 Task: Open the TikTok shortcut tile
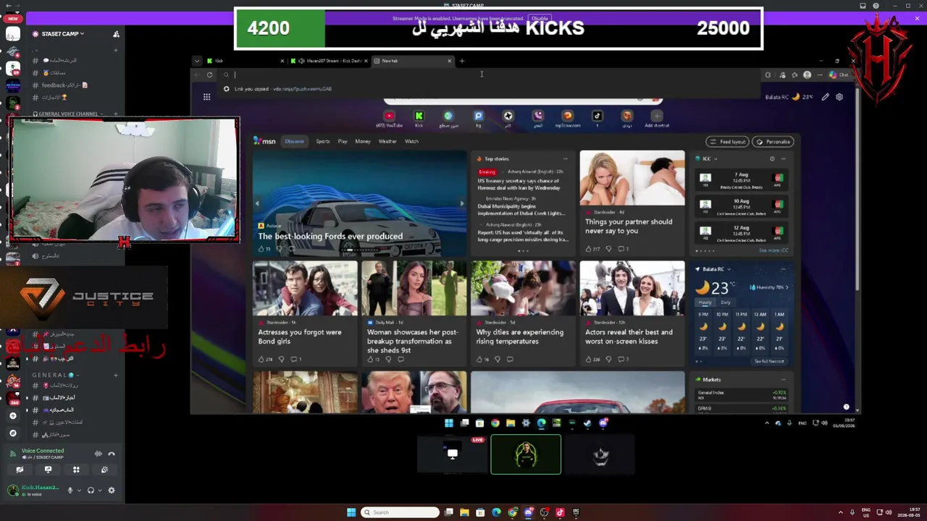[597, 119]
